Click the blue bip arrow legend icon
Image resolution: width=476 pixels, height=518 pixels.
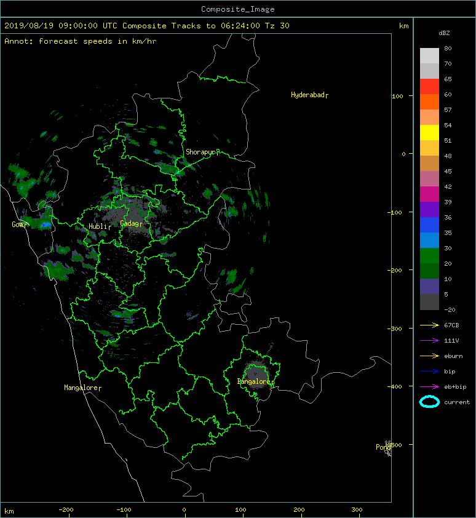tap(429, 372)
